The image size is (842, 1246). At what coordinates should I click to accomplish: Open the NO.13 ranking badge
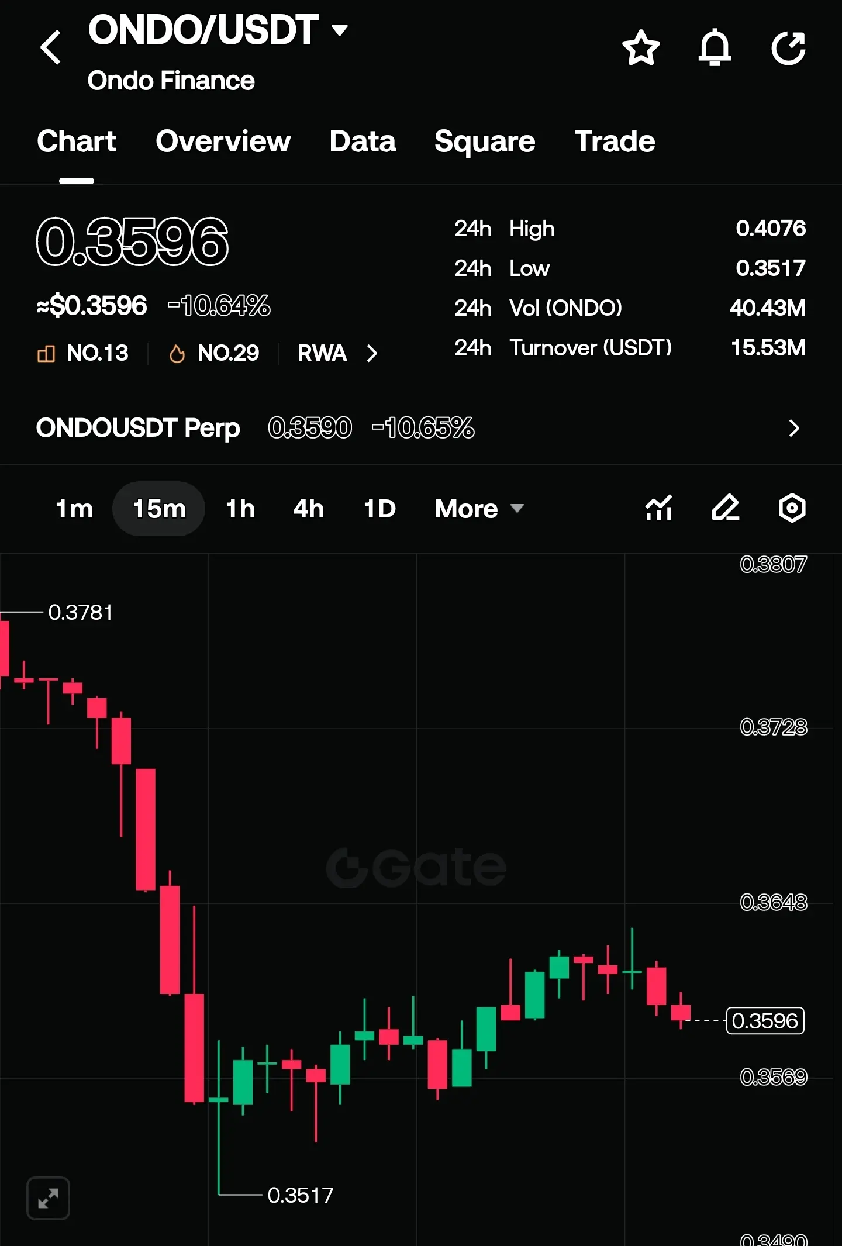pyautogui.click(x=82, y=353)
